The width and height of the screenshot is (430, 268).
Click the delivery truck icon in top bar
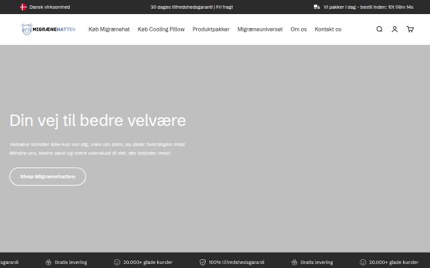(316, 7)
